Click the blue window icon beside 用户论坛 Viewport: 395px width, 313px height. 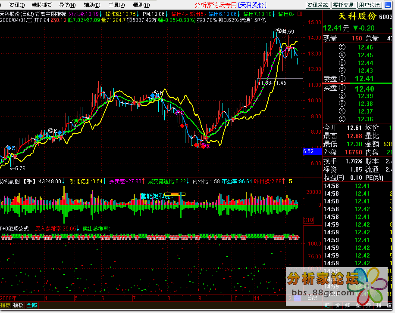pyautogui.click(x=388, y=5)
